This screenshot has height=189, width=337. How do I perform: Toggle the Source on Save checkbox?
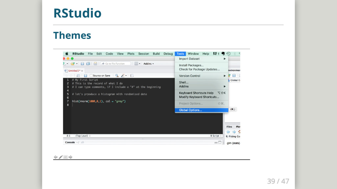[91, 75]
